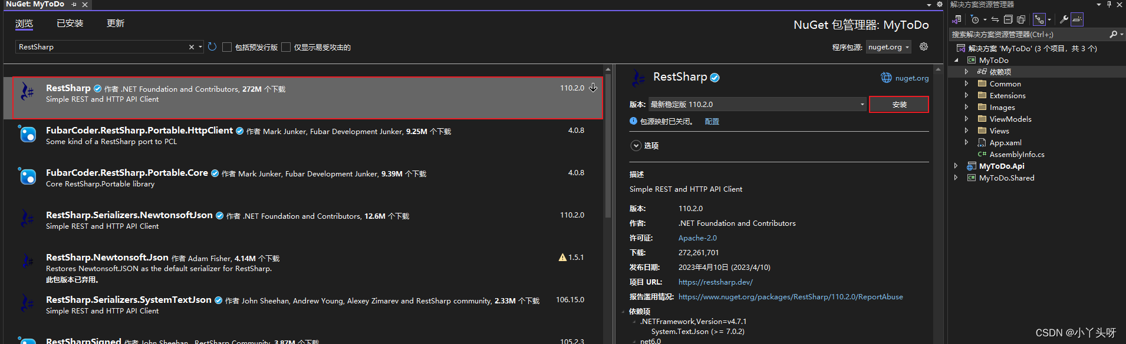Expand the 依赖项 dependencies node
The height and width of the screenshot is (344, 1126).
(x=966, y=72)
